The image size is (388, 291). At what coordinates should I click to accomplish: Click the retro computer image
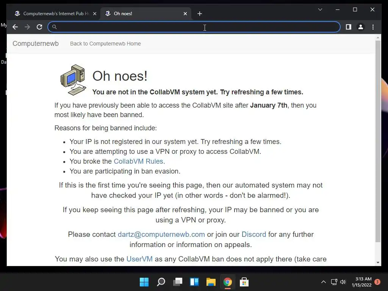pyautogui.click(x=73, y=80)
